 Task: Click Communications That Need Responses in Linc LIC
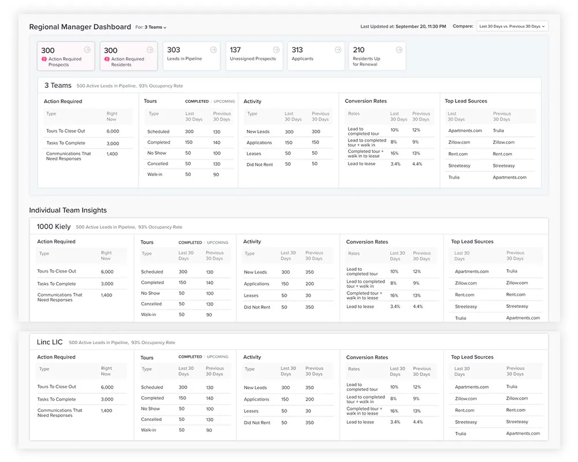(60, 413)
